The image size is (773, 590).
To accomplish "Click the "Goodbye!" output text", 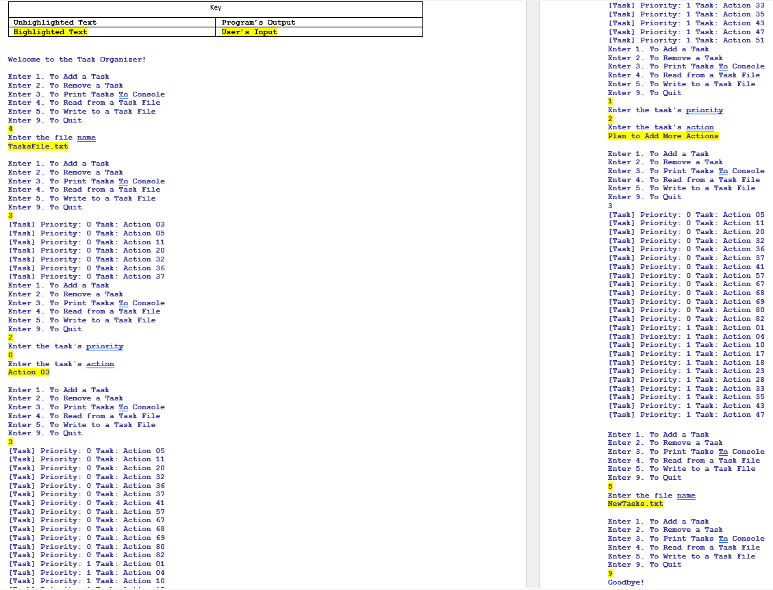I will pyautogui.click(x=628, y=581).
